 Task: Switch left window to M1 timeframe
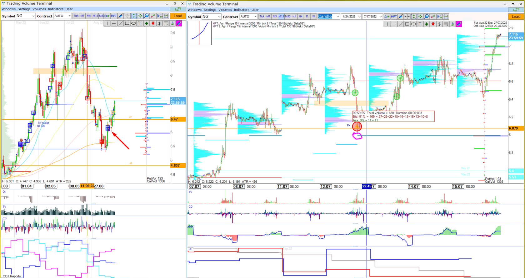(x=82, y=16)
